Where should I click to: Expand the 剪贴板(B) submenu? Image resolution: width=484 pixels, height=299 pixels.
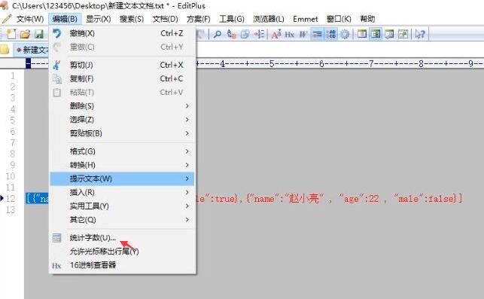click(123, 133)
